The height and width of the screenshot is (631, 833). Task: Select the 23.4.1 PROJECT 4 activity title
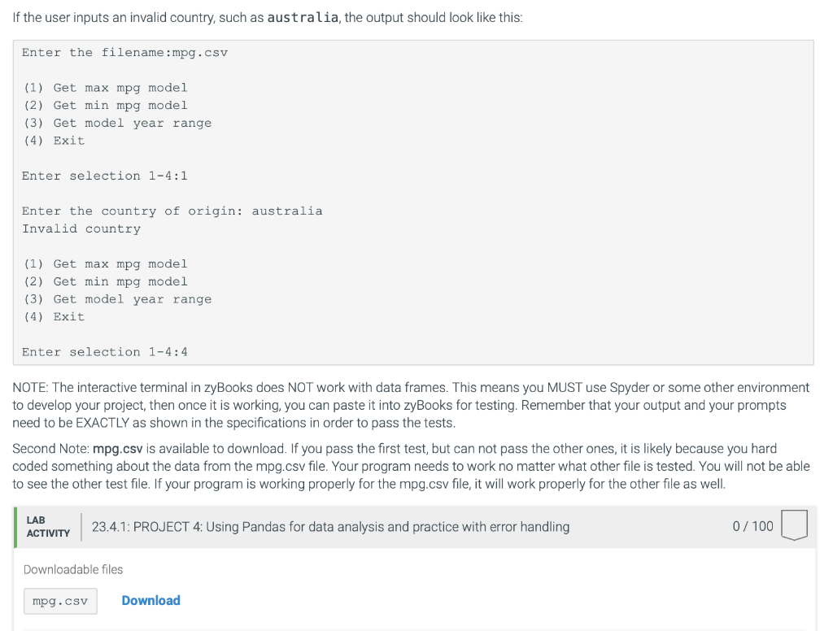330,527
